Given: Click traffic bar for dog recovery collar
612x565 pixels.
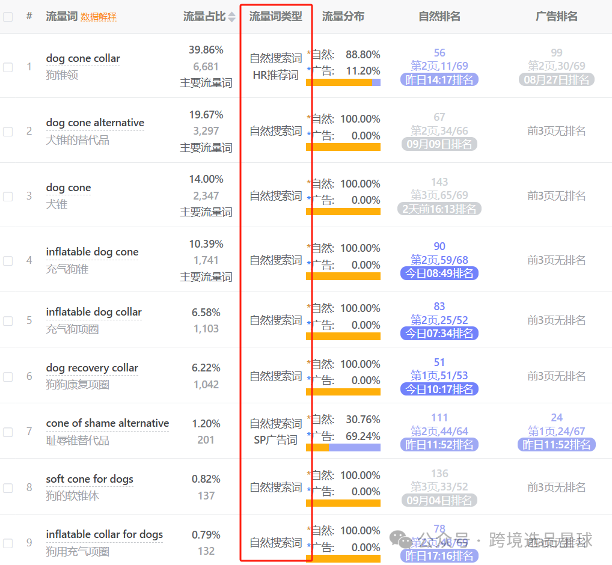Looking at the screenshot, I should pyautogui.click(x=343, y=392).
